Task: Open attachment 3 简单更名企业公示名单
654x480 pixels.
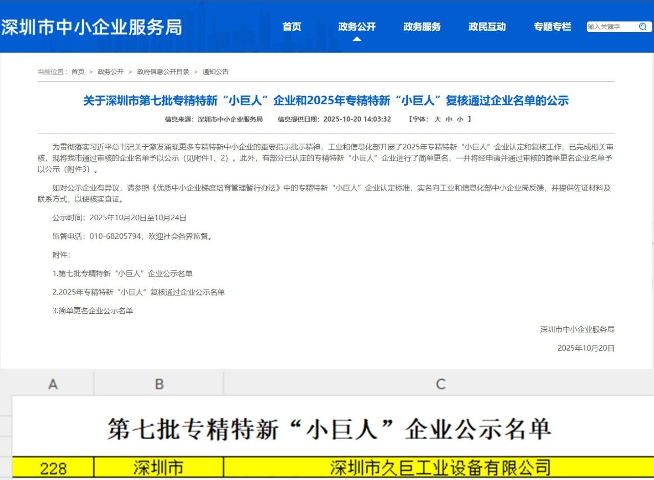Action: point(92,310)
